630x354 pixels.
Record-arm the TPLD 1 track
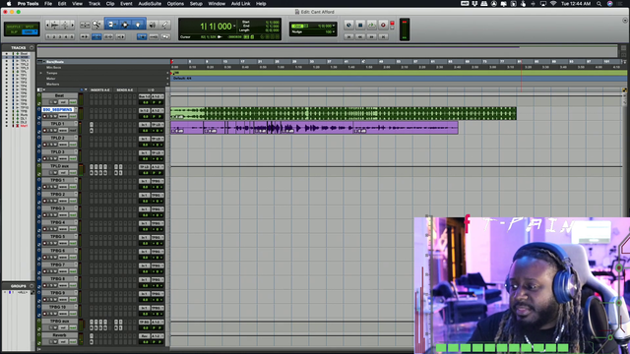coord(44,131)
